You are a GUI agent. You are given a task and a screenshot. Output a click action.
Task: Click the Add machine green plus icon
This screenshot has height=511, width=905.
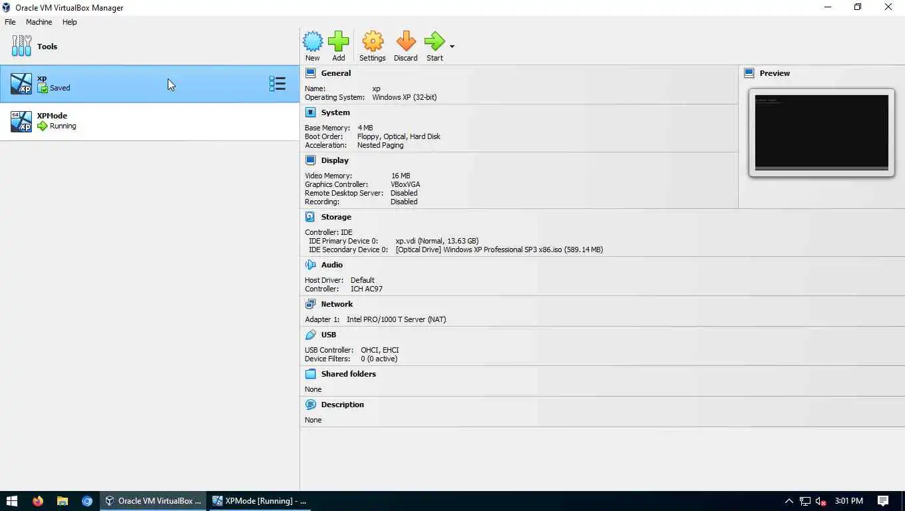[x=339, y=42]
